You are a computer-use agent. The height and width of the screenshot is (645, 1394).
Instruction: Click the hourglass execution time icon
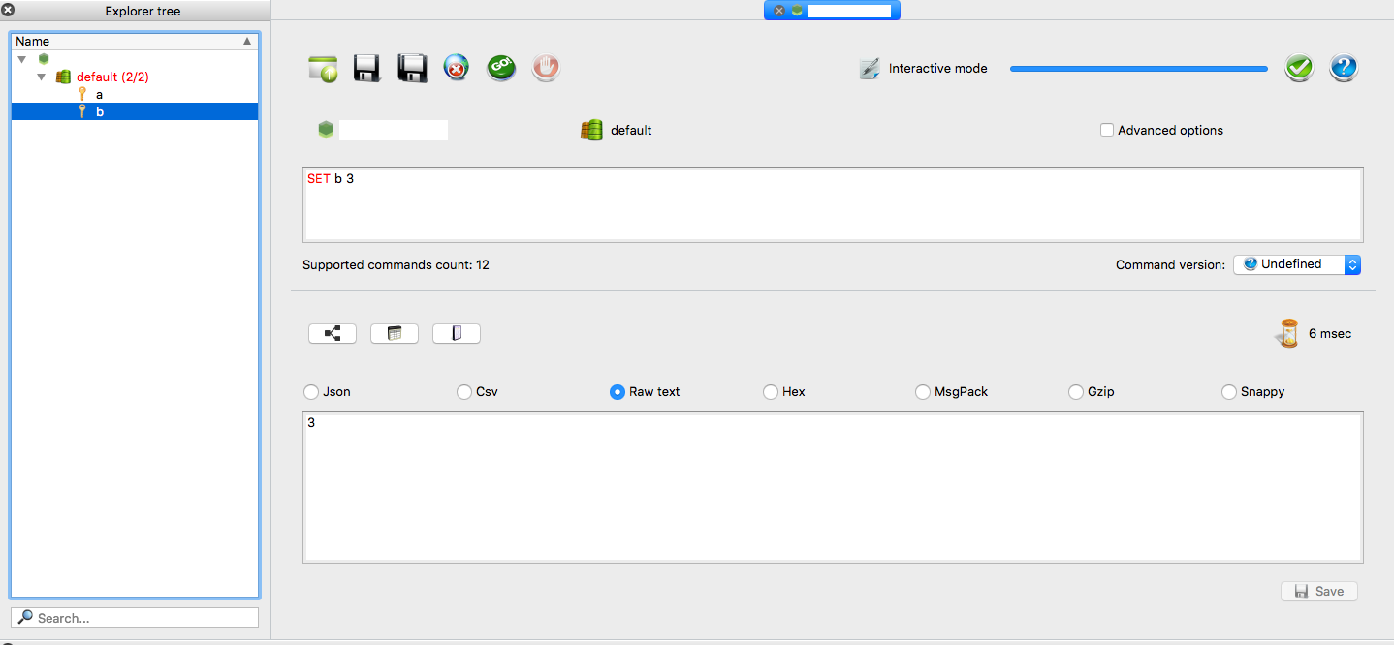[x=1287, y=333]
